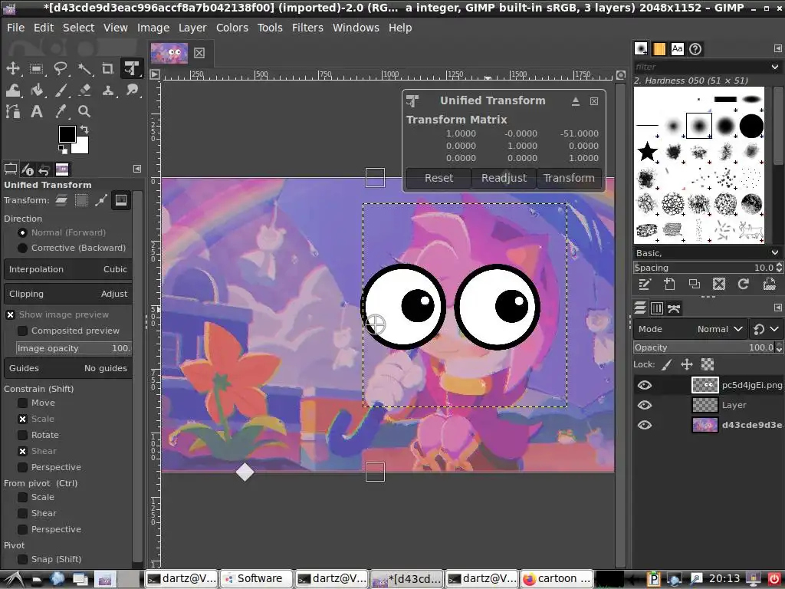This screenshot has height=589, width=785.
Task: Open the layer Mode Normal dropdown
Action: point(691,329)
